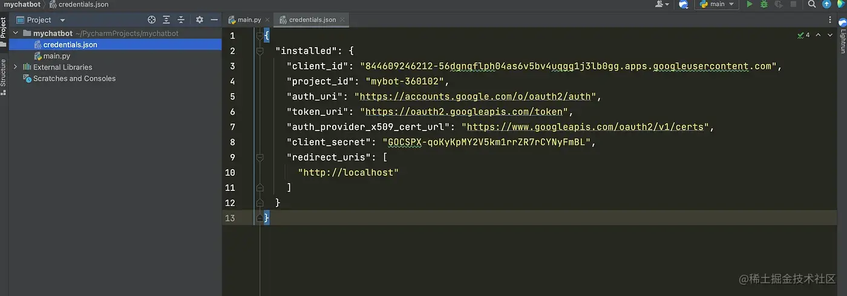Open the Structure side tool window tab
847x296 pixels.
(x=4, y=77)
